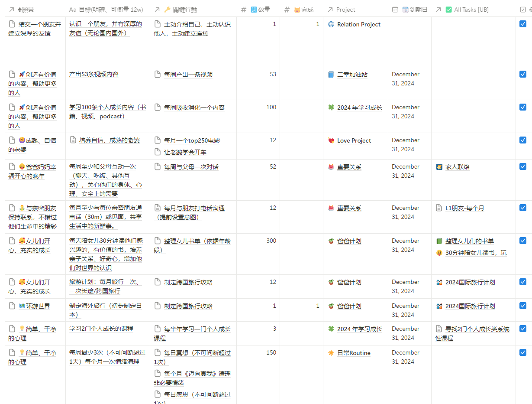Click the All Tasks [UB] column header
Viewport: 532px width, 404px height.
point(471,10)
